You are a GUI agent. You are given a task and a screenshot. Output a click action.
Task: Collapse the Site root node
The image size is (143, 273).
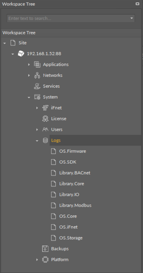pyautogui.click(x=5, y=43)
